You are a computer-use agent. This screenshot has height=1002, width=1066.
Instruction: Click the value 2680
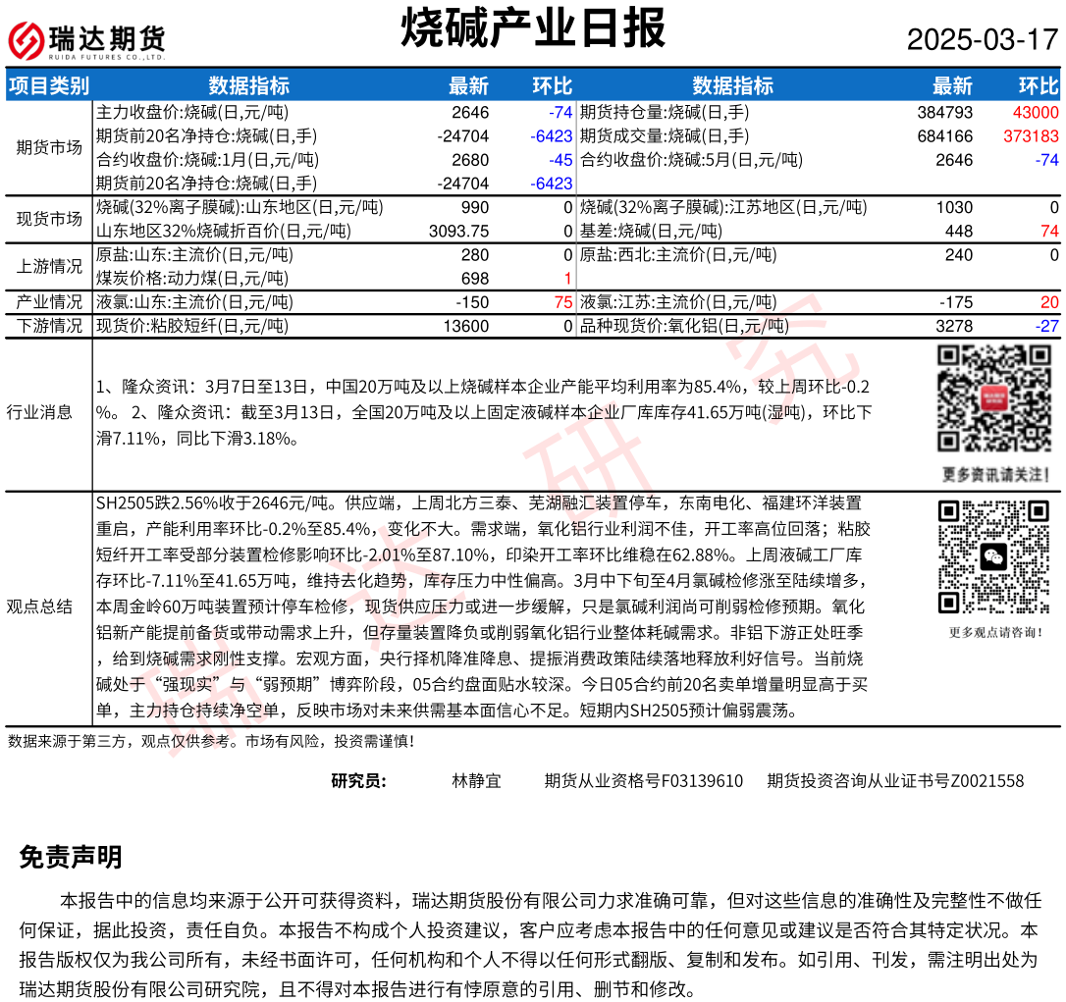470,160
